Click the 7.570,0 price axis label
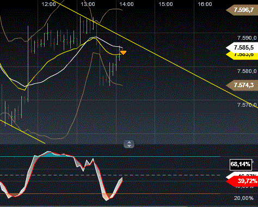The image size is (258, 207). pos(247,105)
